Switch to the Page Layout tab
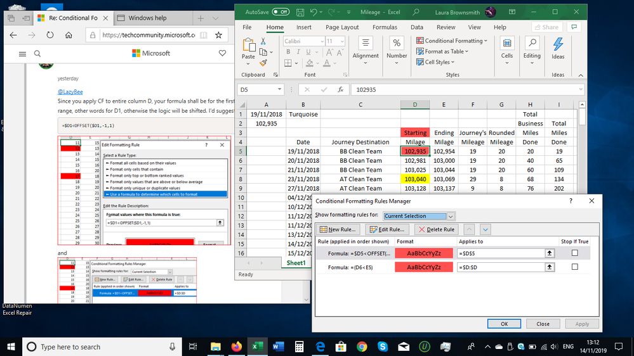Viewport: 634px width, 356px height. 342,27
